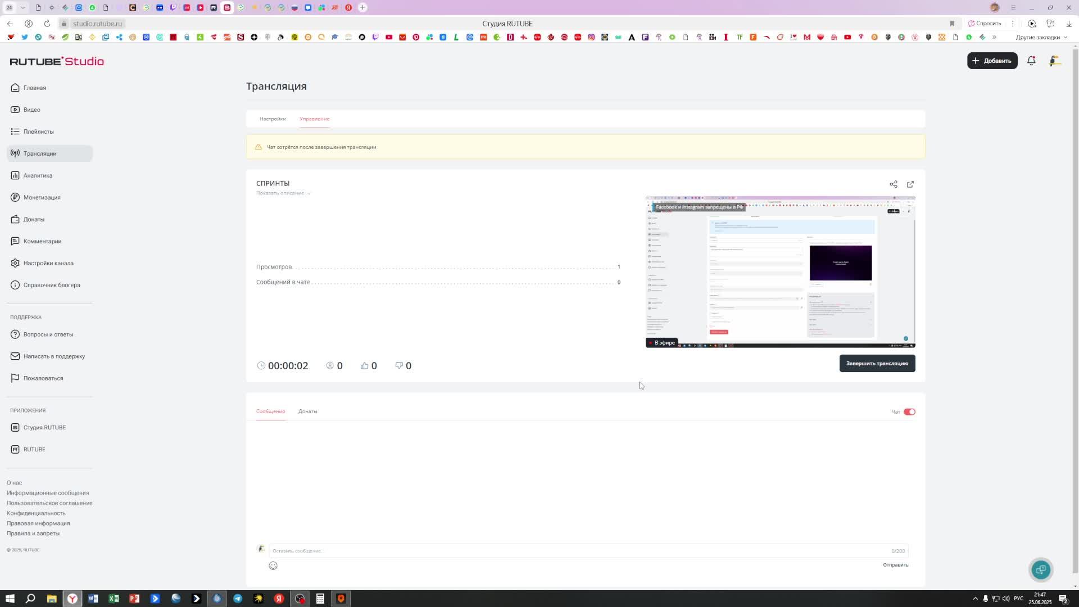The height and width of the screenshot is (607, 1079).
Task: Click Завершить трансляцию button
Action: point(877,364)
